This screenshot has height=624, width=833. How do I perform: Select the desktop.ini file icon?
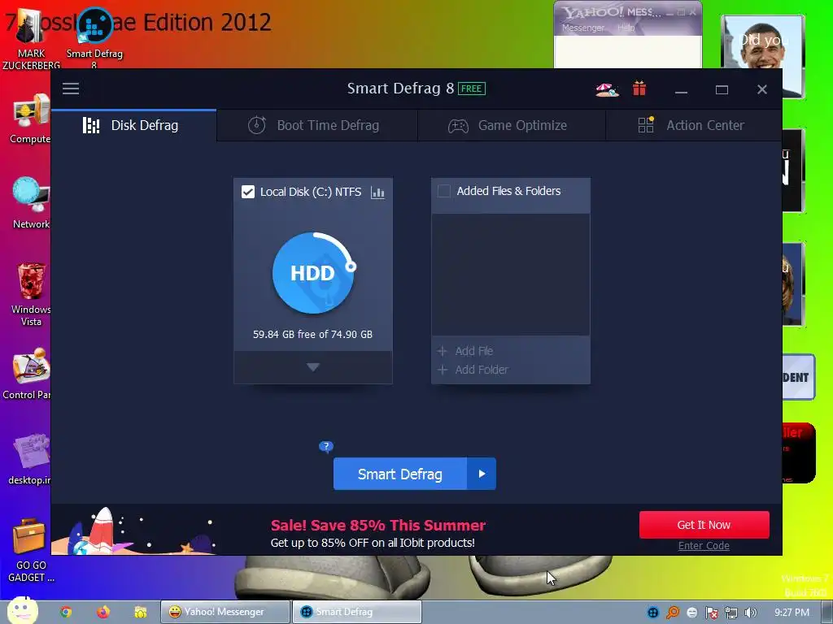pyautogui.click(x=30, y=459)
